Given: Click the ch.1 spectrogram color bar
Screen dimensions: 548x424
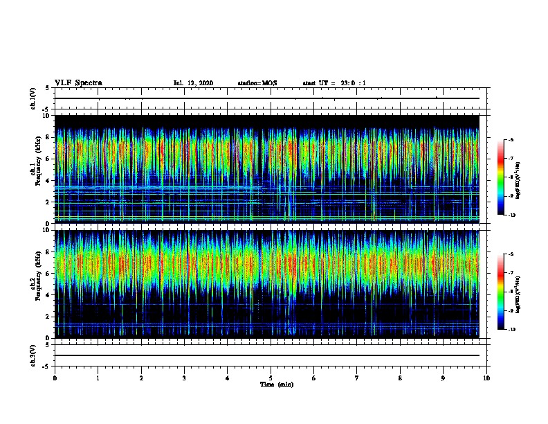Looking at the screenshot, I should point(501,177).
